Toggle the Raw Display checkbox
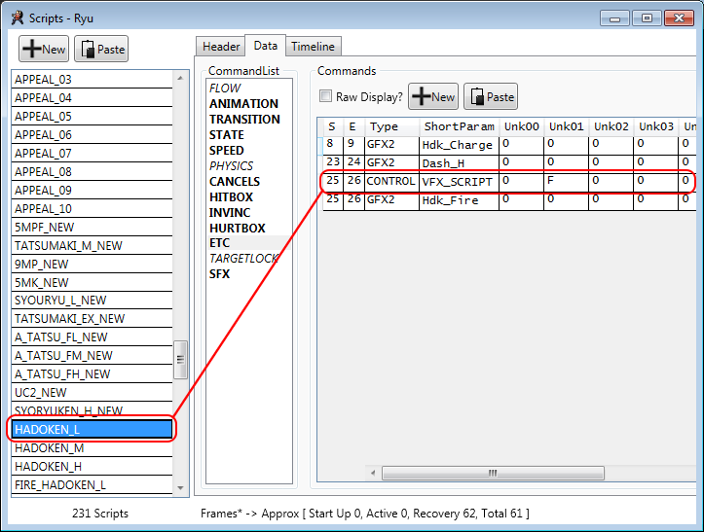This screenshot has height=532, width=704. click(326, 97)
